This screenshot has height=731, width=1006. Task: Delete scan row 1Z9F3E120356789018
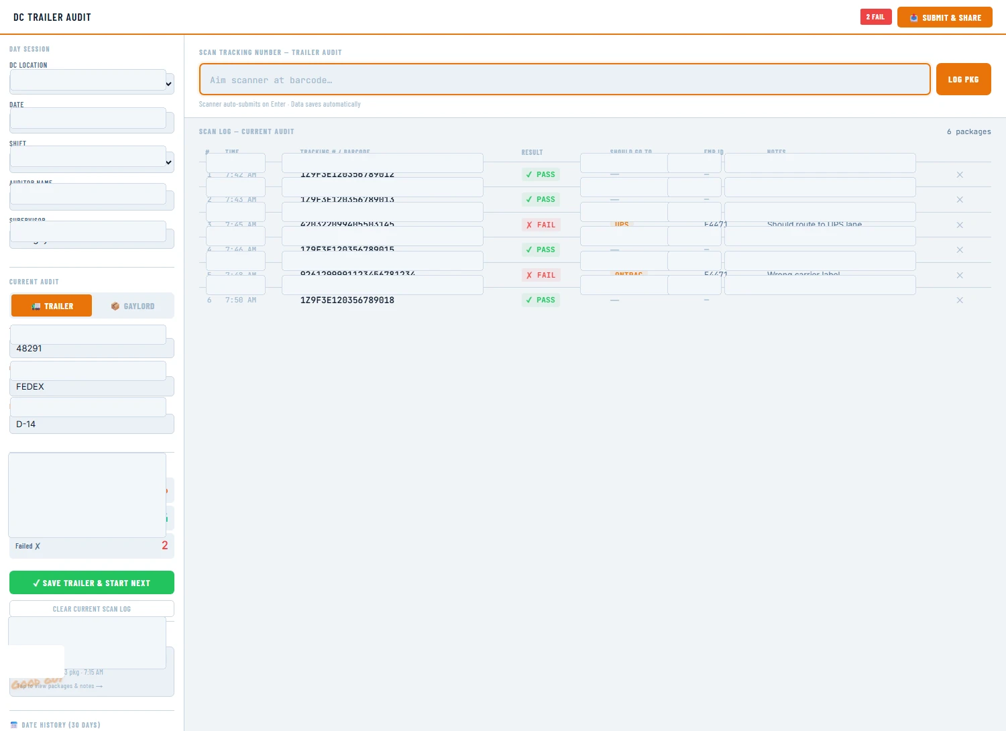(960, 300)
